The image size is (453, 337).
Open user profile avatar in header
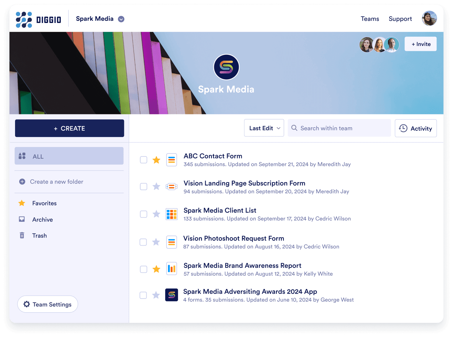(429, 19)
